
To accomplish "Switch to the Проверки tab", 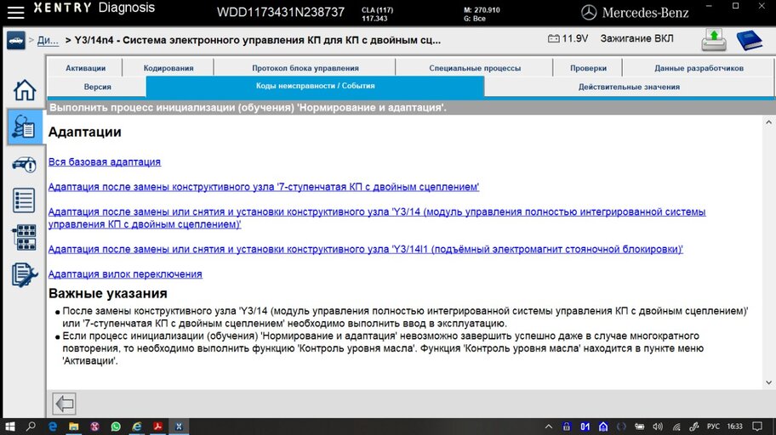I will pos(588,68).
